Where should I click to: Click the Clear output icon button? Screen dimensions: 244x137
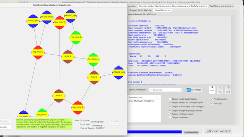(x=212, y=90)
